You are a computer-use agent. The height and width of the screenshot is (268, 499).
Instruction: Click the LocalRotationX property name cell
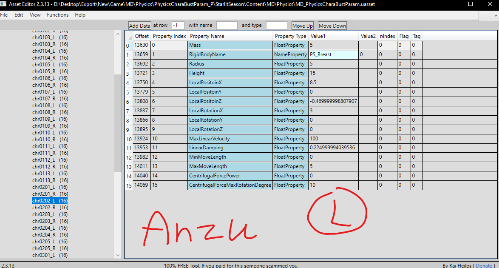pyautogui.click(x=230, y=111)
